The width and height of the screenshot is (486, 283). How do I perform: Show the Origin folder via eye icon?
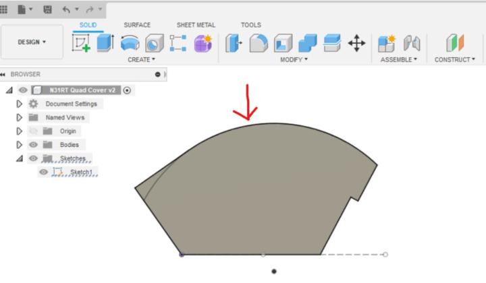[33, 131]
